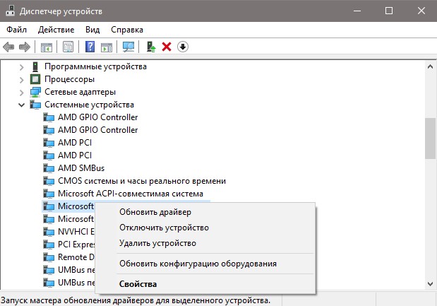Image resolution: width=437 pixels, height=306 pixels.
Task: Click the scrollbar up arrow
Action: [x=431, y=66]
